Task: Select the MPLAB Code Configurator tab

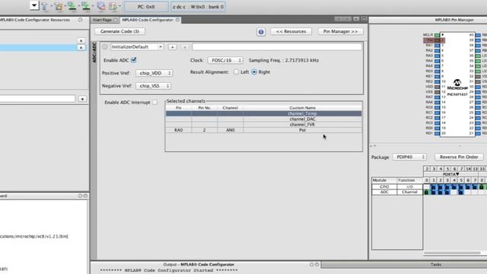Action: 148,20
